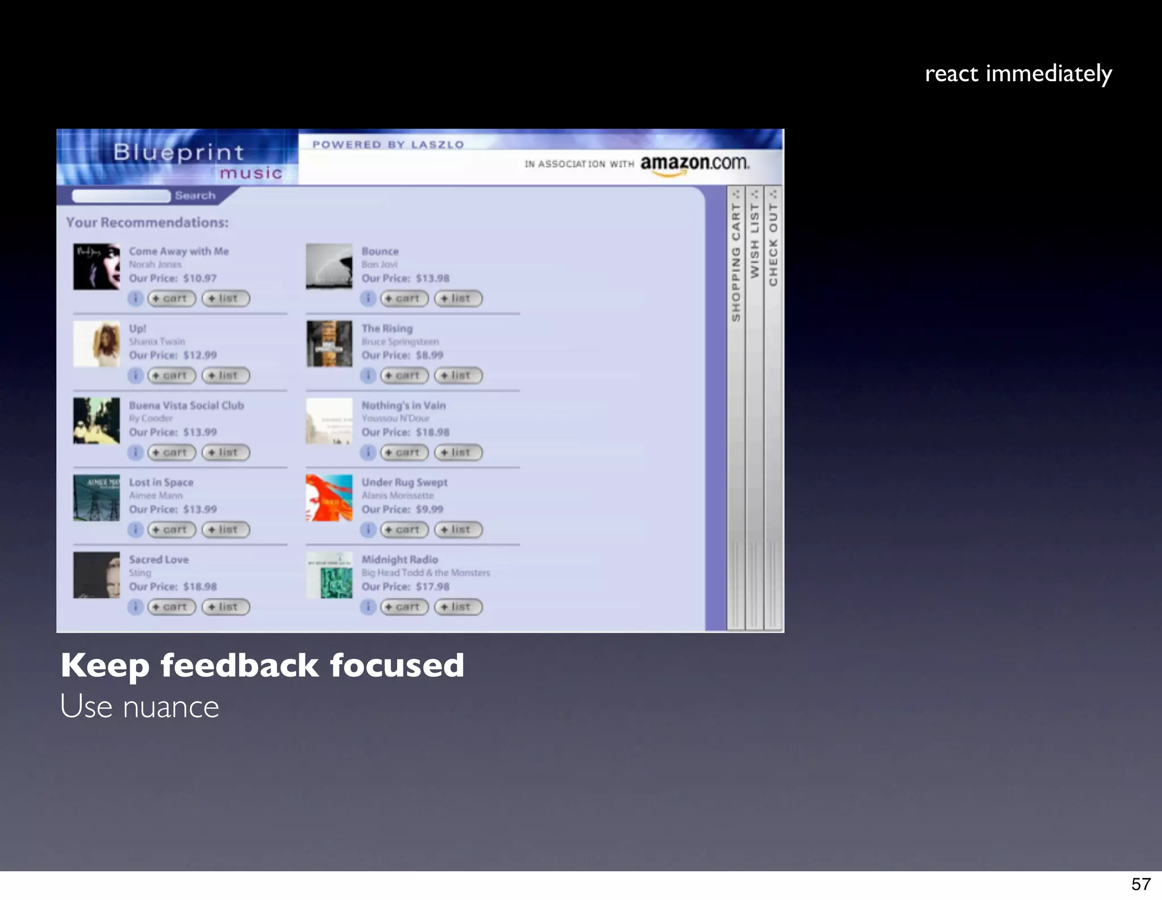1162x900 pixels.
Task: Add Sacred Love to cart
Action: (x=171, y=607)
